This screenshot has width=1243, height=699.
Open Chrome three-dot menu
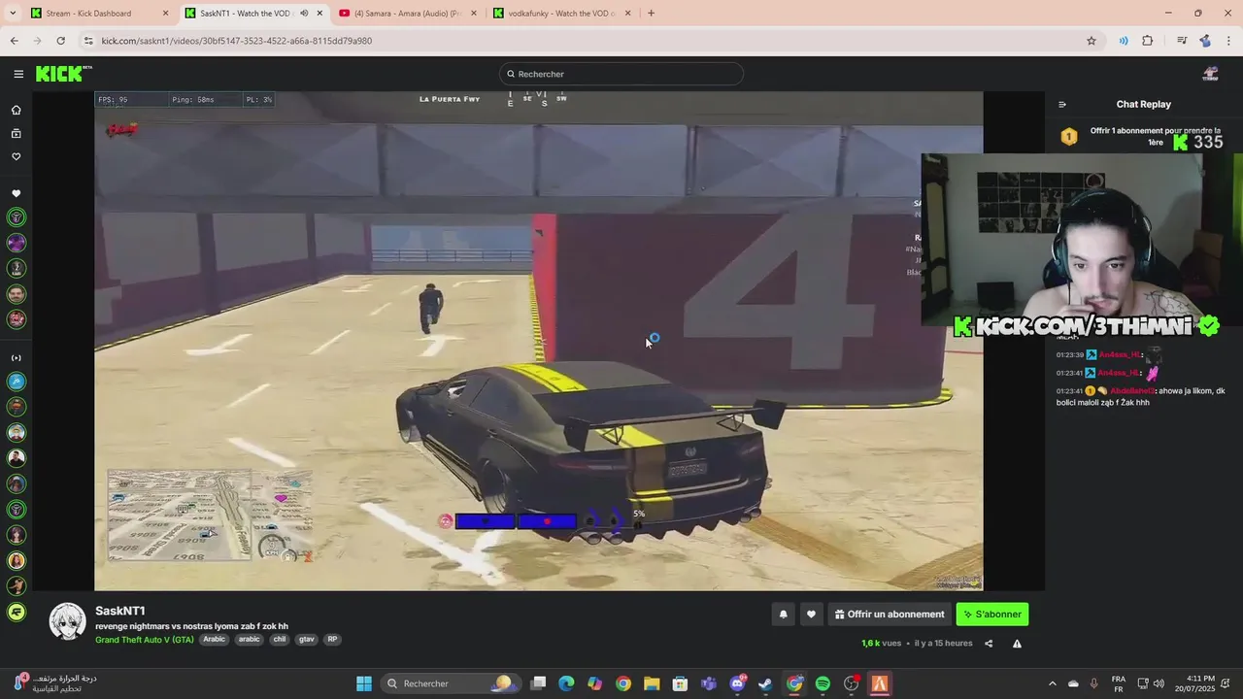point(1227,41)
